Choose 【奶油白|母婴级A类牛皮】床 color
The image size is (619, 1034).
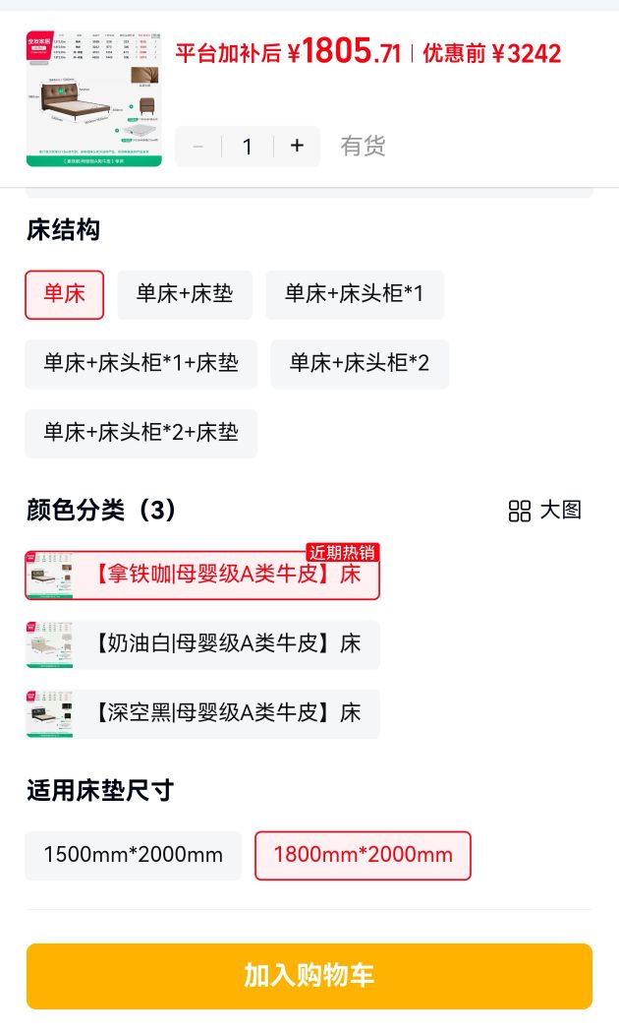tap(202, 644)
